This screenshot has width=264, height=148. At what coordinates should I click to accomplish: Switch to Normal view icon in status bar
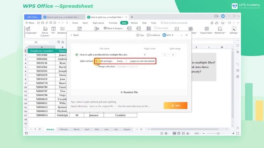(x=174, y=133)
